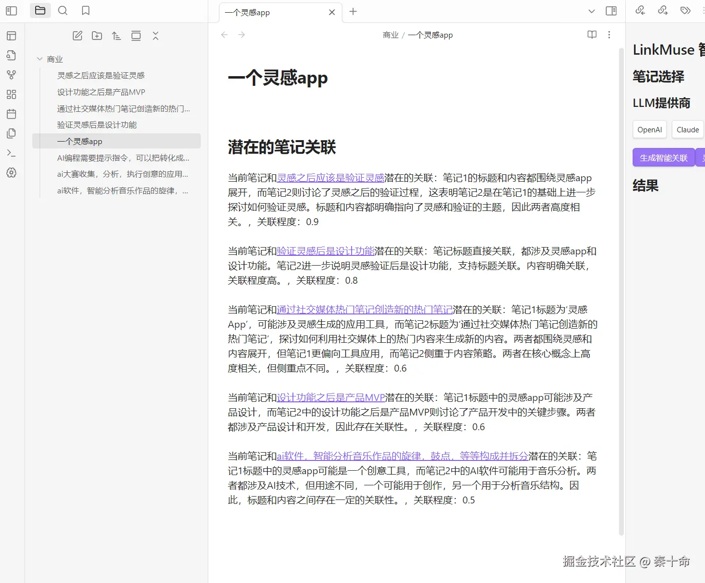Auto-reveal current file icon

tap(136, 36)
